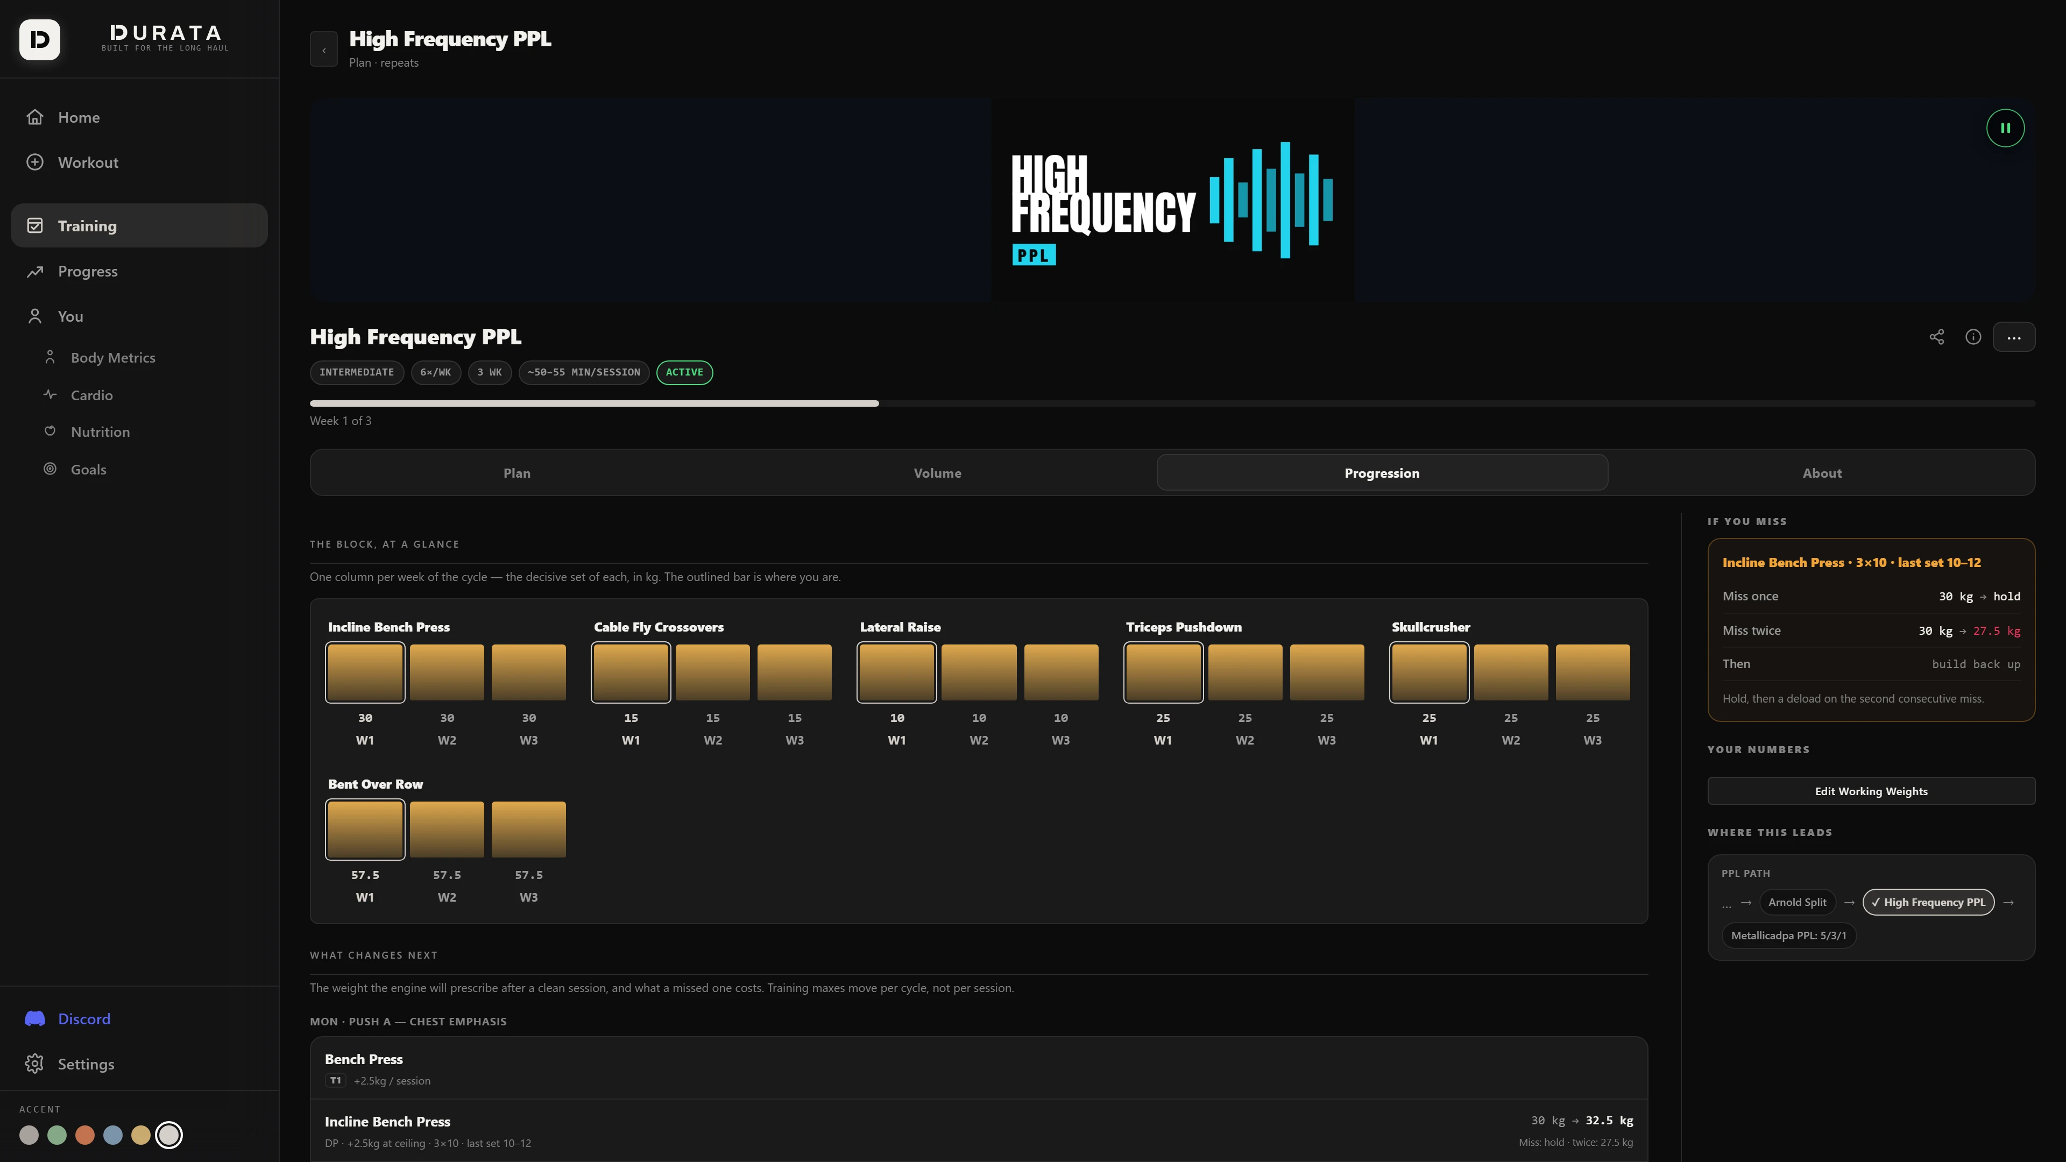The width and height of the screenshot is (2066, 1162).
Task: Choose the selected white accent swatch
Action: click(x=168, y=1135)
